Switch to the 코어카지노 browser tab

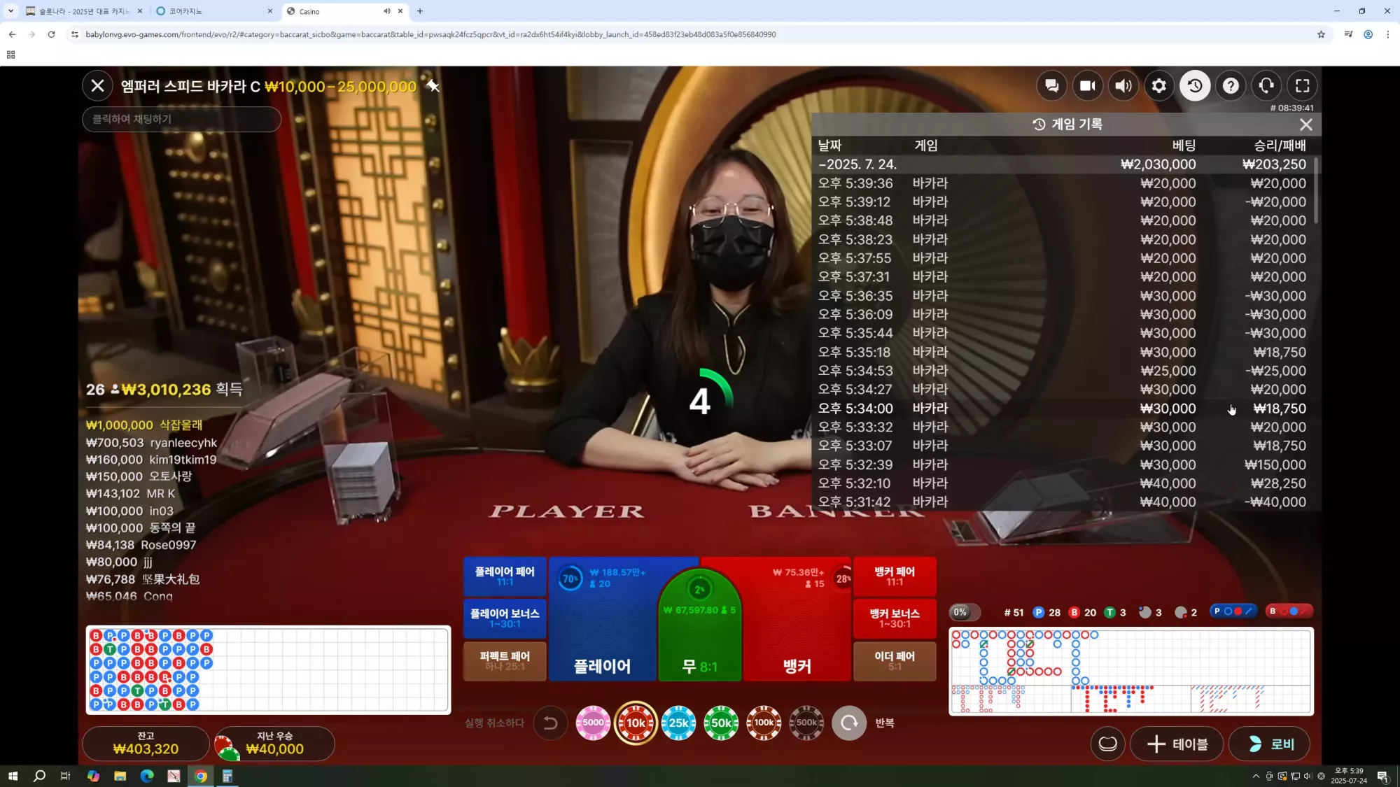[214, 11]
